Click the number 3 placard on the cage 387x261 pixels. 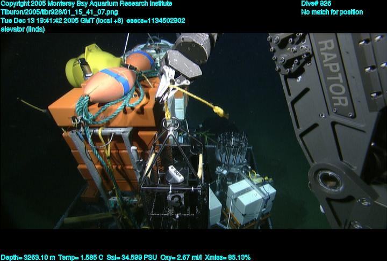click(x=177, y=199)
